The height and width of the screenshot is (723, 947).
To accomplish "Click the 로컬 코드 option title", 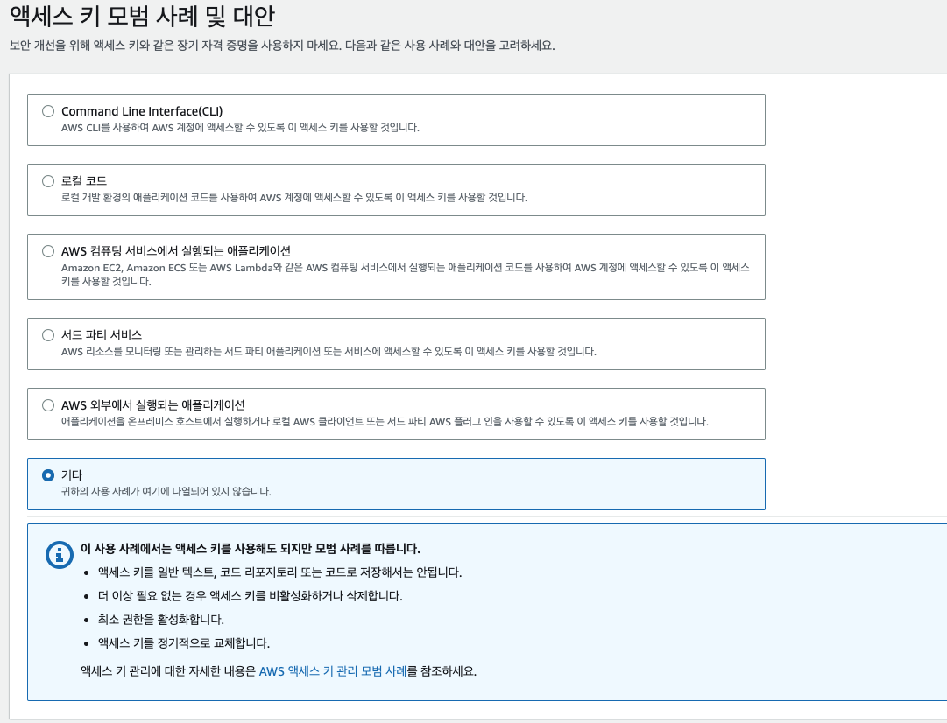I will click(84, 181).
